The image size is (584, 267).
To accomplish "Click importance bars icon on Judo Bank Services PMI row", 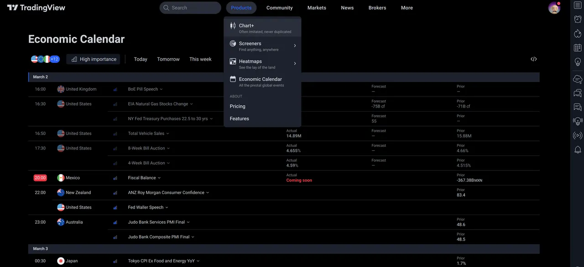I will click(x=115, y=222).
